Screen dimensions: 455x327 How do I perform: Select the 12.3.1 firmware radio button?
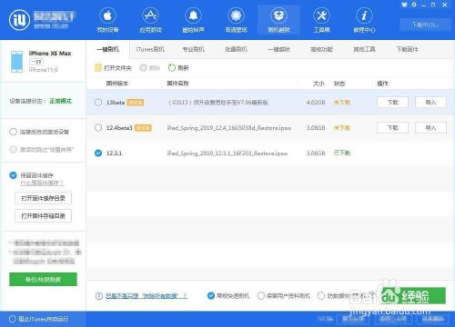[98, 153]
